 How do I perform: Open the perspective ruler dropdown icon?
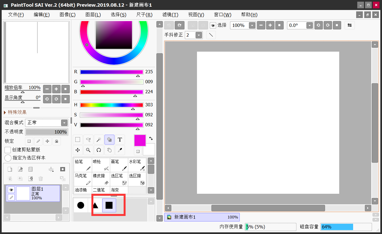51,169
